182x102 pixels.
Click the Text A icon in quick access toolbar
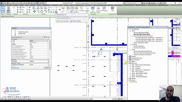[x=29, y=3]
